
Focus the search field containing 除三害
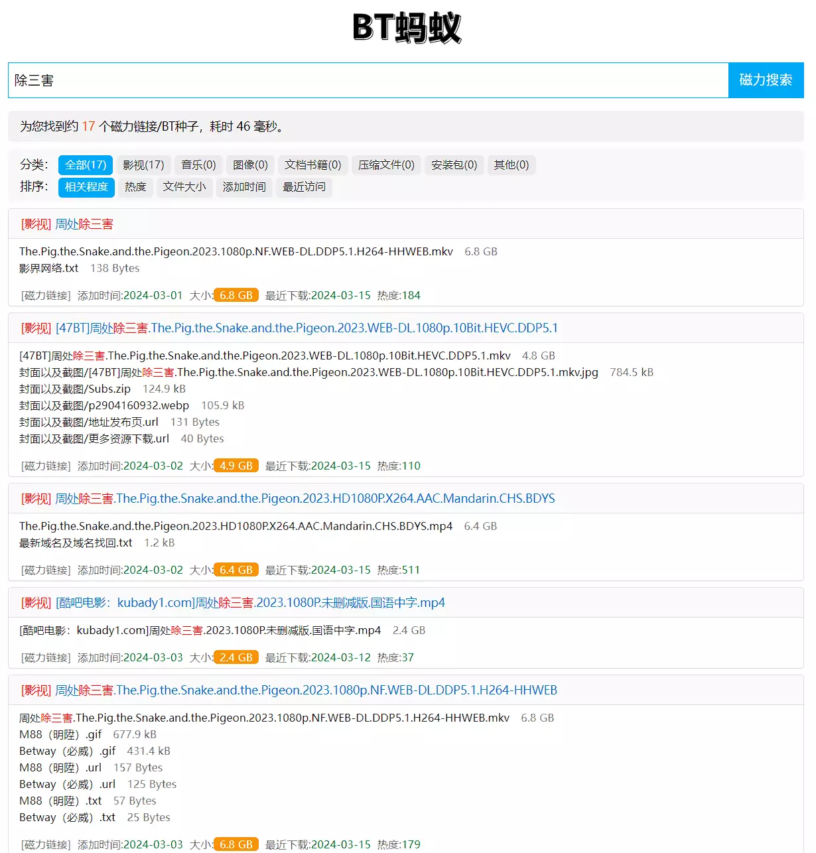pyautogui.click(x=368, y=80)
